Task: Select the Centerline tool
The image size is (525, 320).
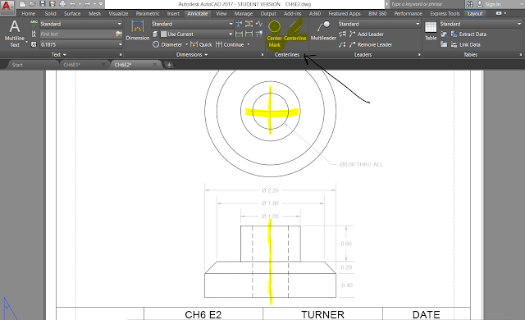Action: (295, 31)
